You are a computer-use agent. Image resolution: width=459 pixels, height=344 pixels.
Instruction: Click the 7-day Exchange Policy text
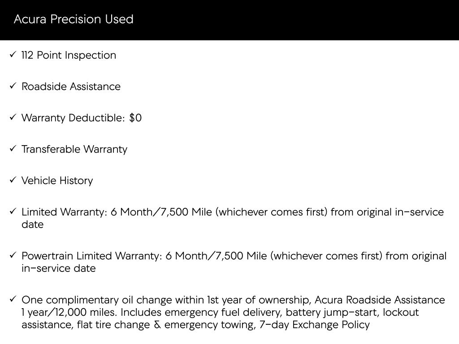(314, 325)
